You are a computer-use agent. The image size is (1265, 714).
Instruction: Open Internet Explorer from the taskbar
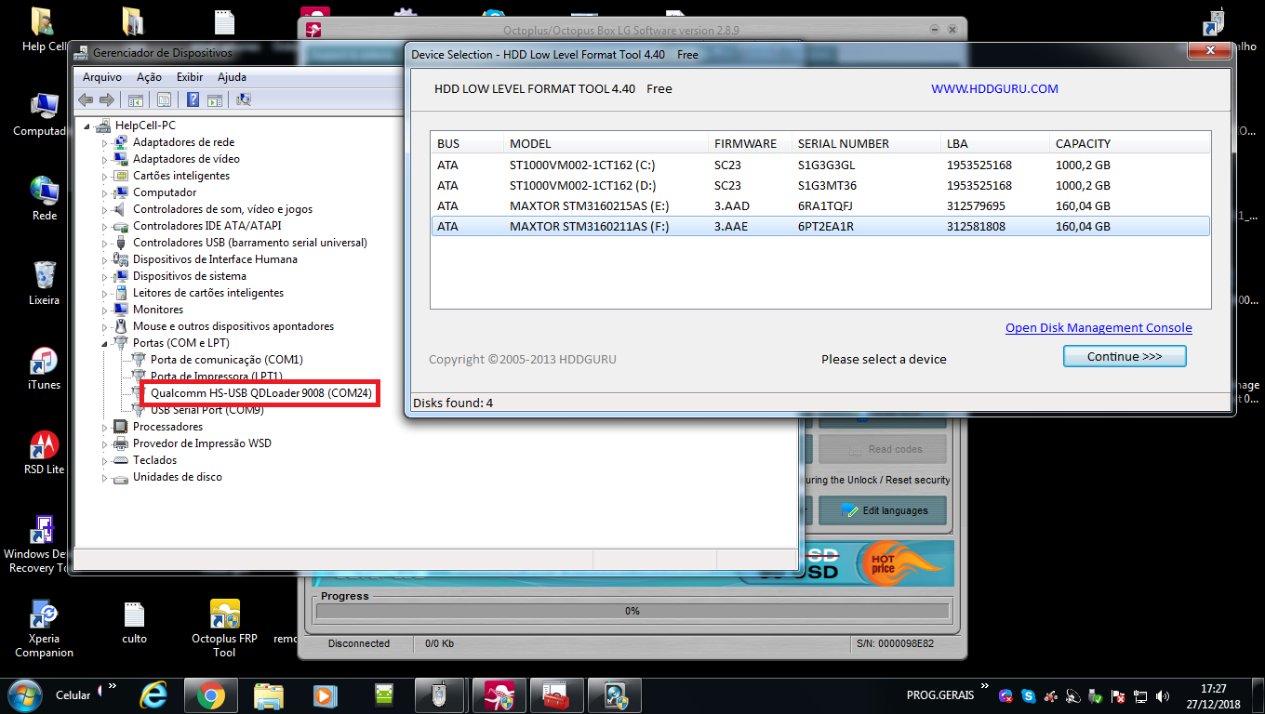pyautogui.click(x=153, y=695)
